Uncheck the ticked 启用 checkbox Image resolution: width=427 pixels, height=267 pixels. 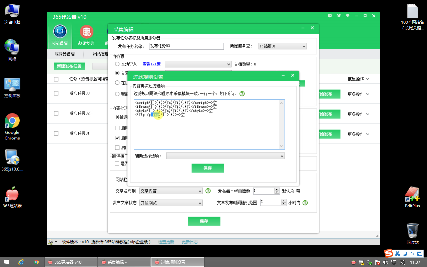[x=117, y=138]
